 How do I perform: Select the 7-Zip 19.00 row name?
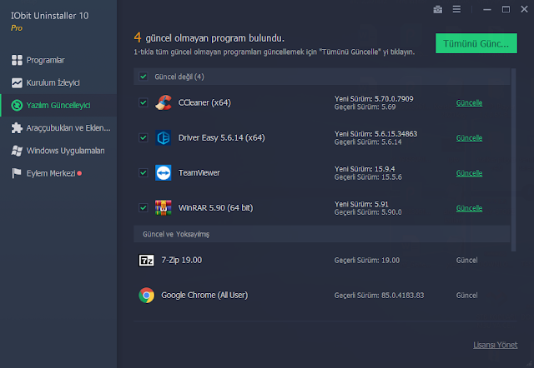point(182,261)
